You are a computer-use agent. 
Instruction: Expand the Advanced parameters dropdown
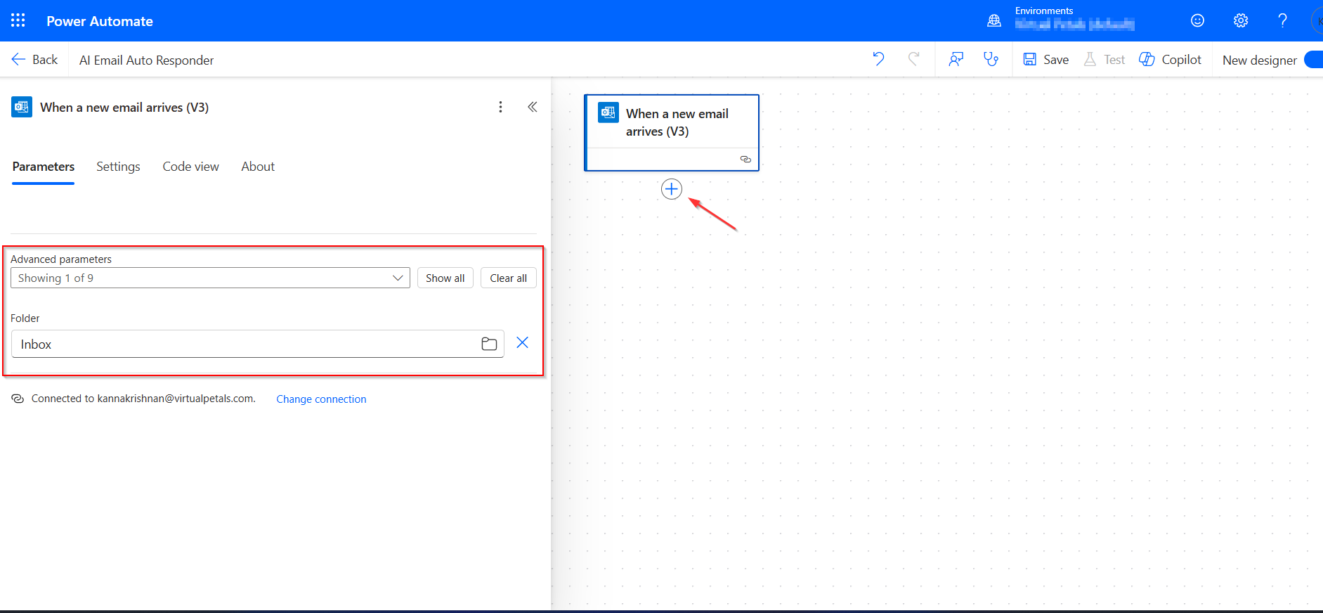click(x=210, y=278)
